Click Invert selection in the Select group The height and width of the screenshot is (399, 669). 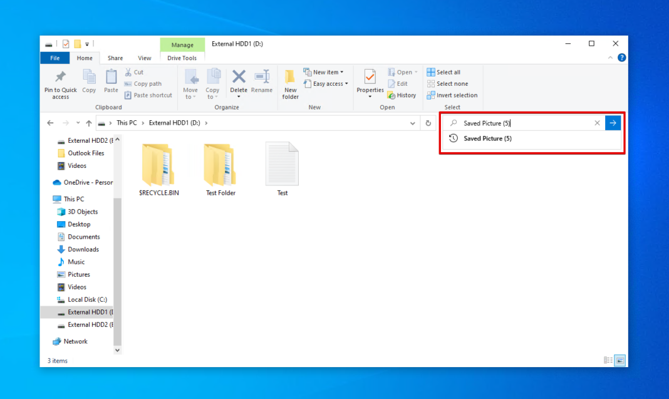click(452, 95)
